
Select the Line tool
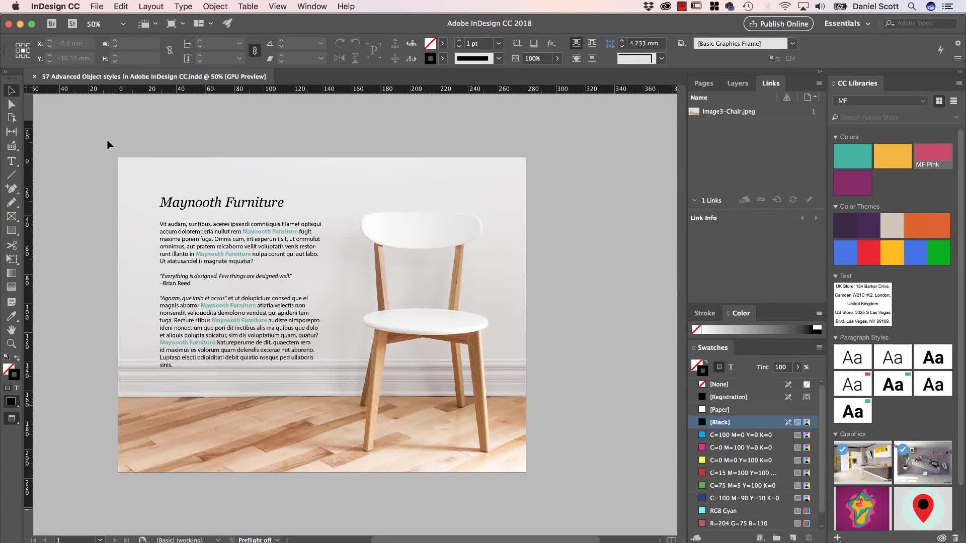point(12,175)
